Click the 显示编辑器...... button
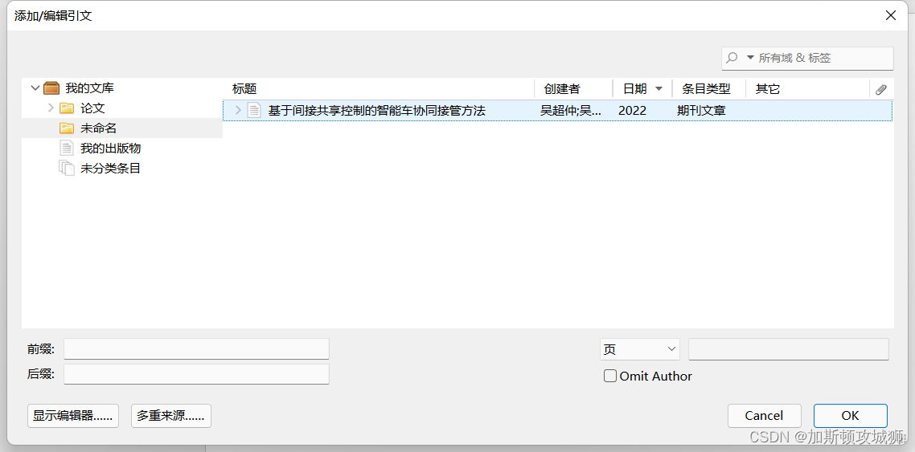This screenshot has height=452, width=915. click(73, 416)
